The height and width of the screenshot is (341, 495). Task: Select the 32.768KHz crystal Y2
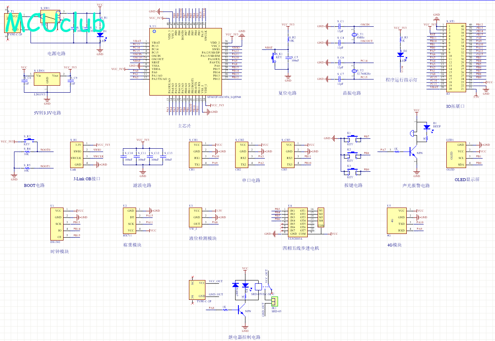click(354, 71)
